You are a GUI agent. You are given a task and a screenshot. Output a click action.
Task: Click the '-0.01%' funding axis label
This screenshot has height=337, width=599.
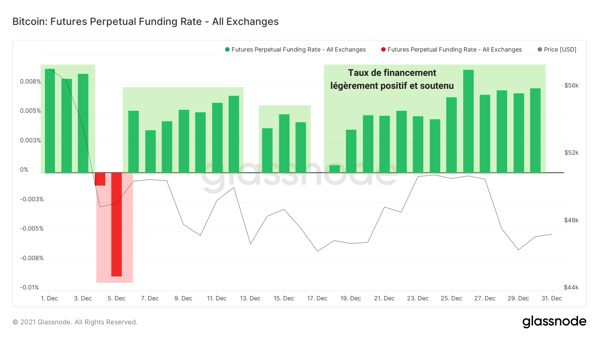(x=30, y=287)
